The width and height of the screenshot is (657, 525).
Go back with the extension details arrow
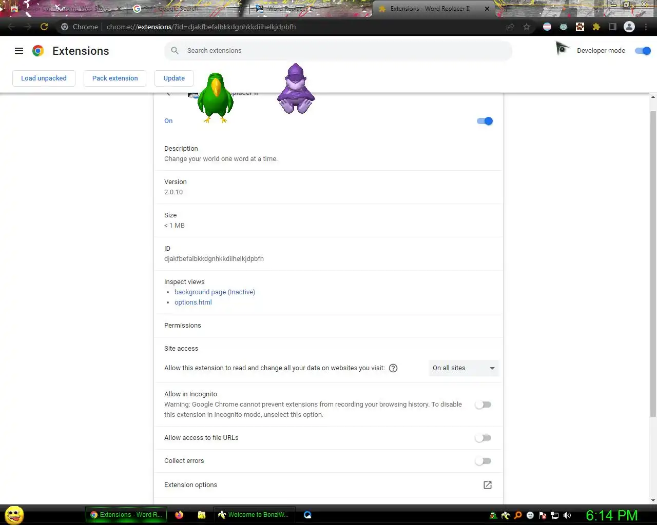168,94
